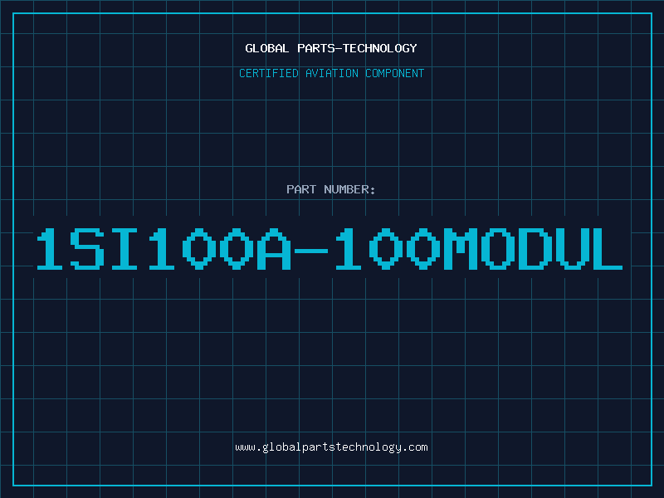Click the PART NUMBER: label

pos(331,189)
